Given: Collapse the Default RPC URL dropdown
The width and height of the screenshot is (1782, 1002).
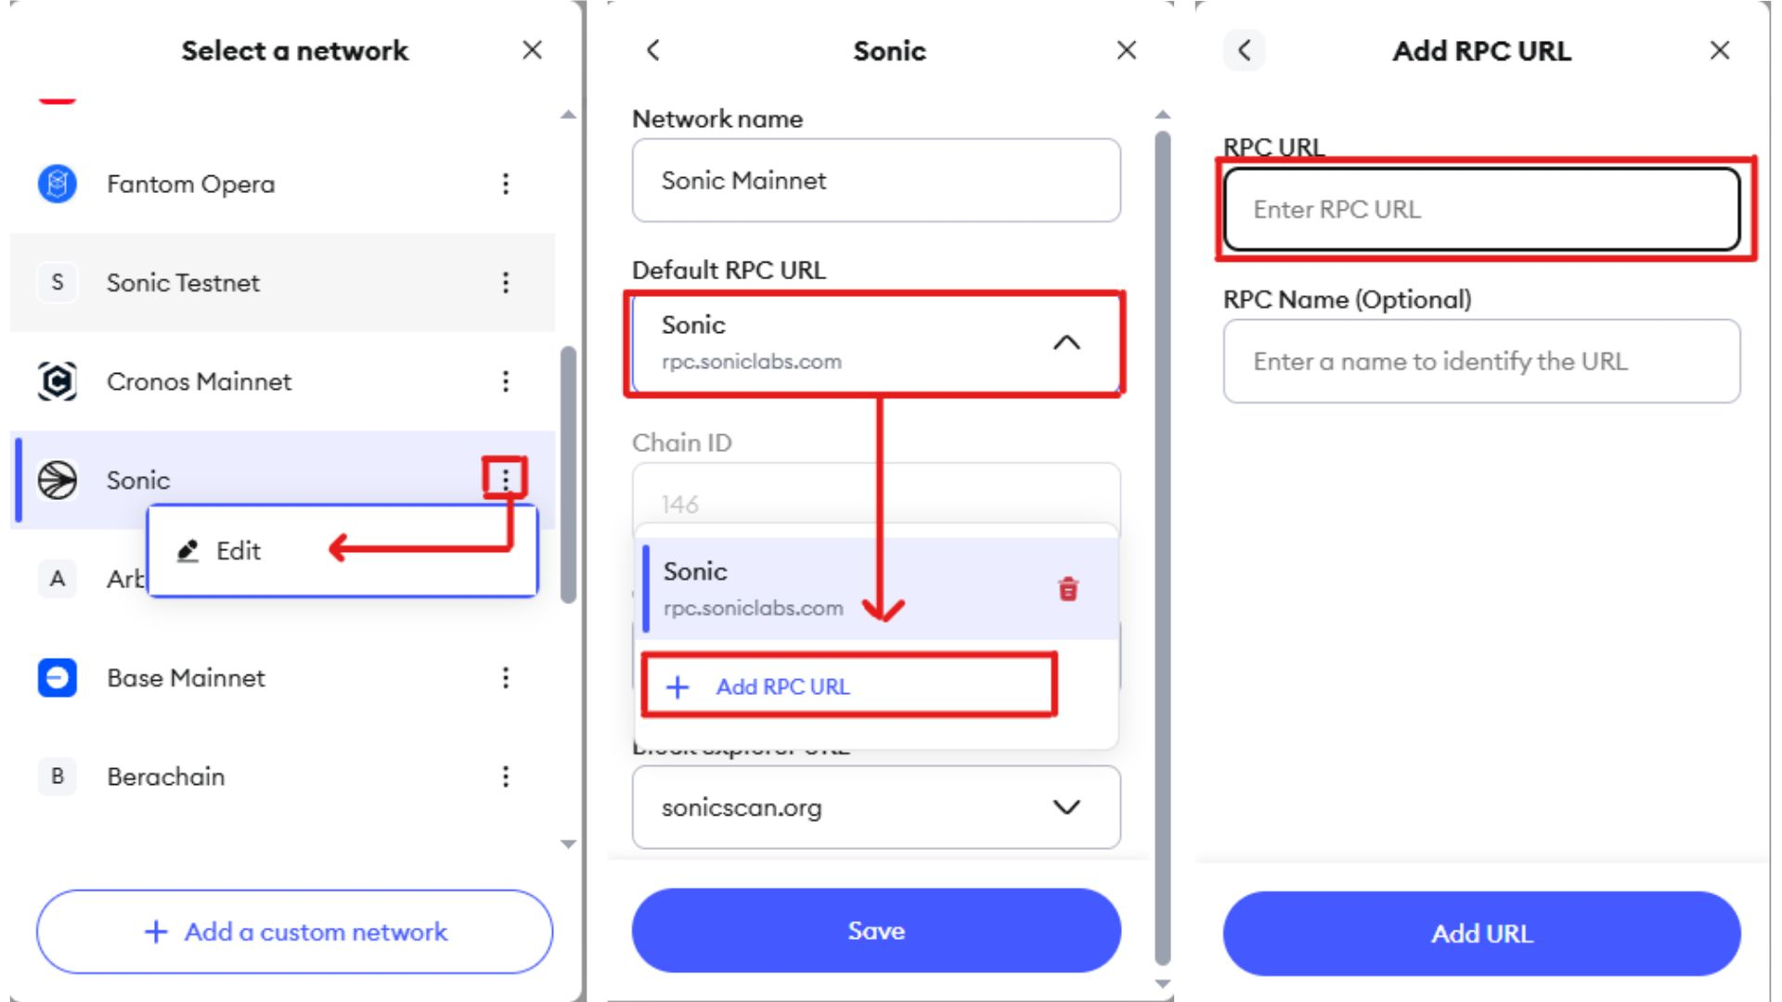Looking at the screenshot, I should coord(1066,343).
